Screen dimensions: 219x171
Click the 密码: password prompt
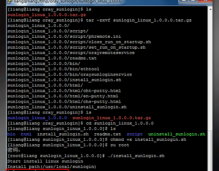click(x=14, y=150)
